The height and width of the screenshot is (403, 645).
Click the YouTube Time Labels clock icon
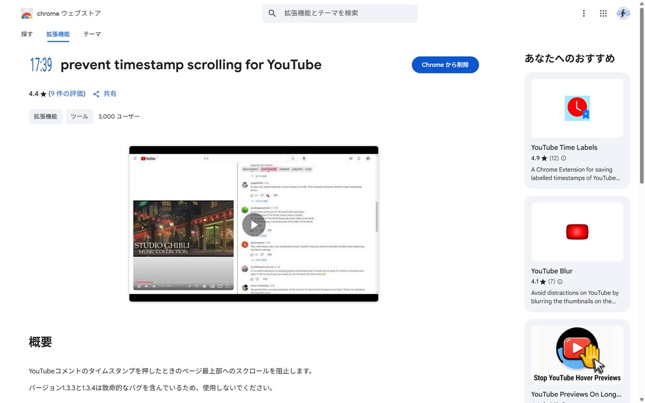coord(577,108)
